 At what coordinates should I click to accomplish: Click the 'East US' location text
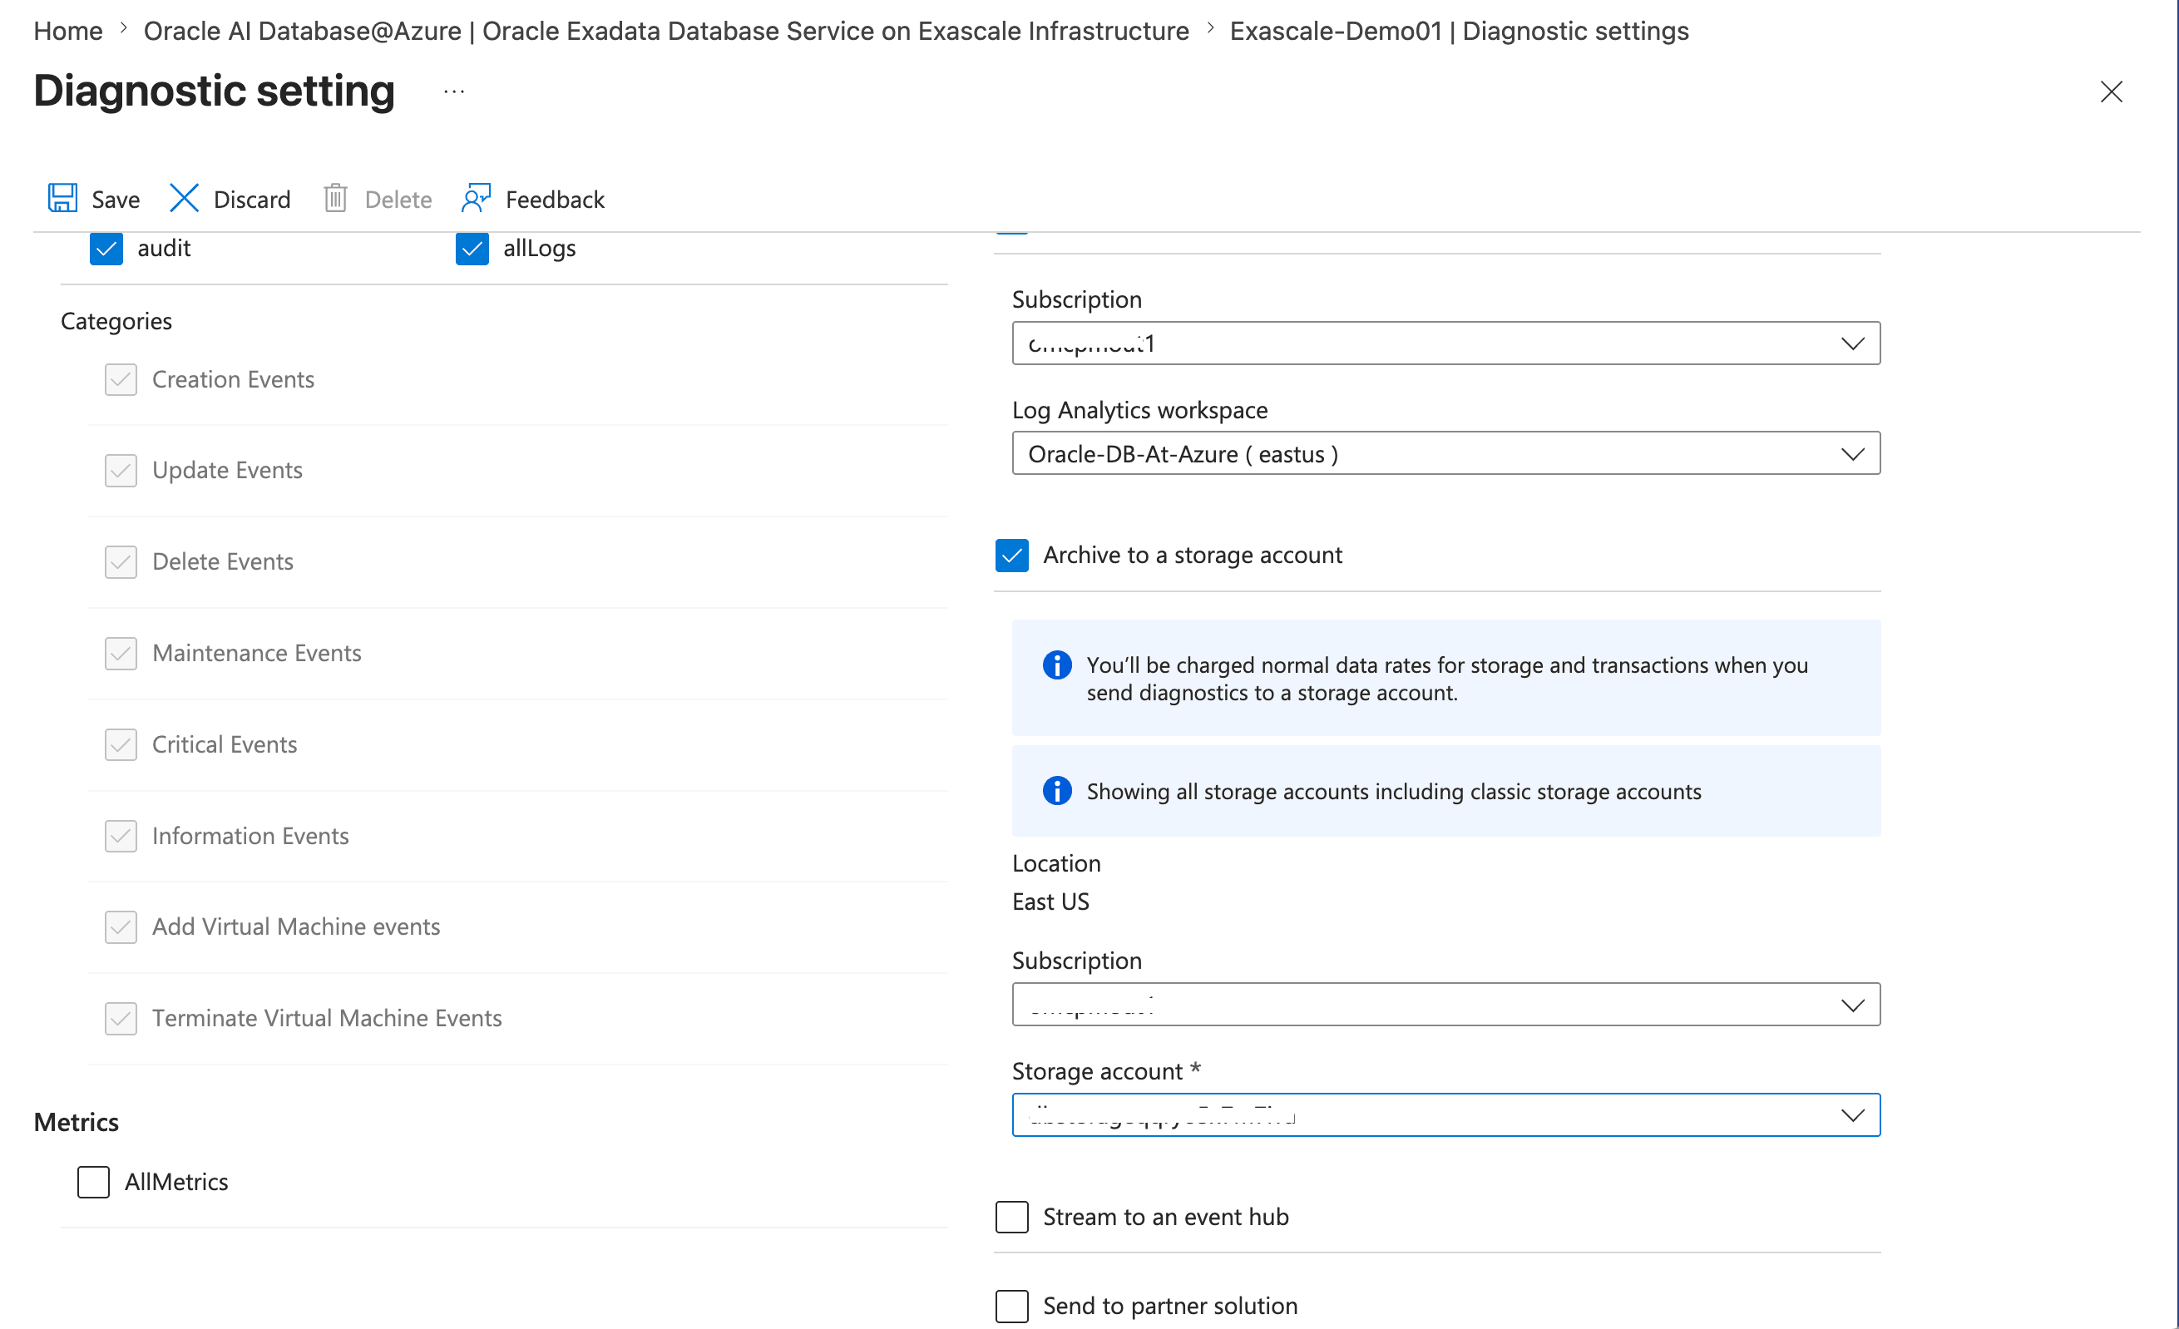pyautogui.click(x=1050, y=902)
